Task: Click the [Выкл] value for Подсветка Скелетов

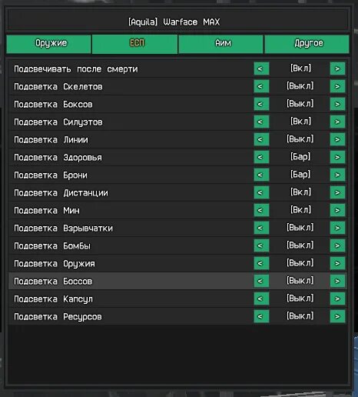Action: pos(300,86)
